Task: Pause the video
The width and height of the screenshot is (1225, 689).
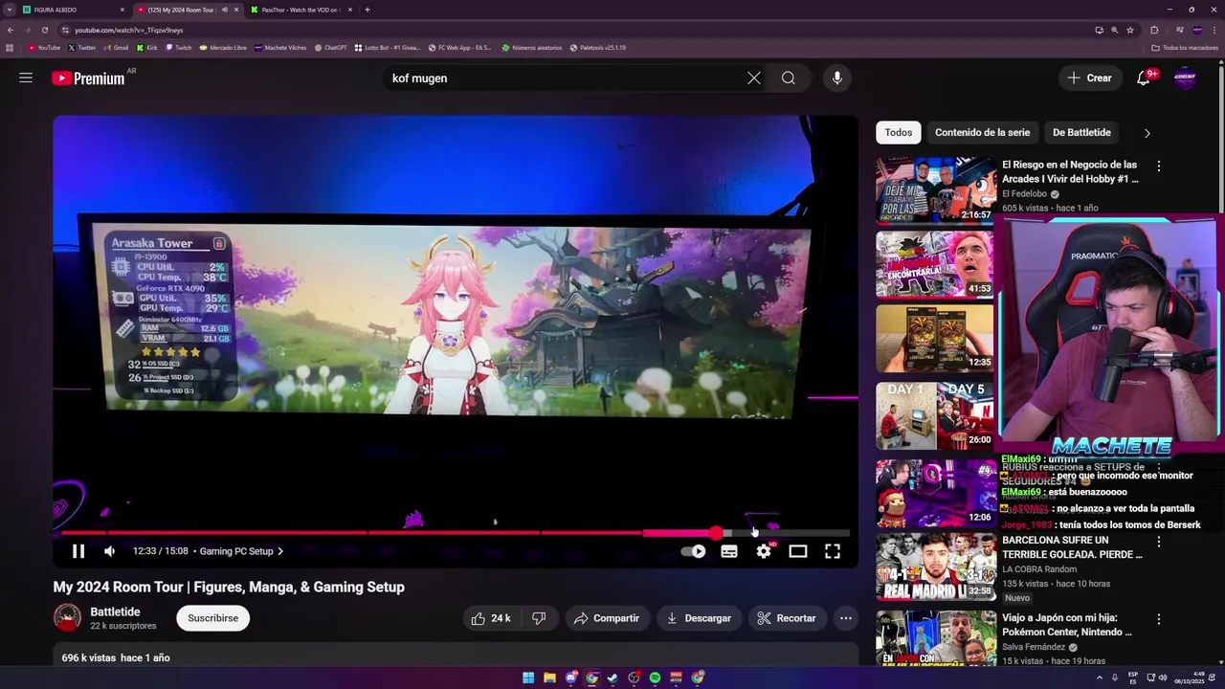Action: point(78,551)
